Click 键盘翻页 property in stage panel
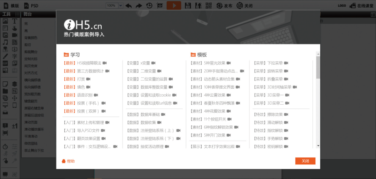 [31, 101]
